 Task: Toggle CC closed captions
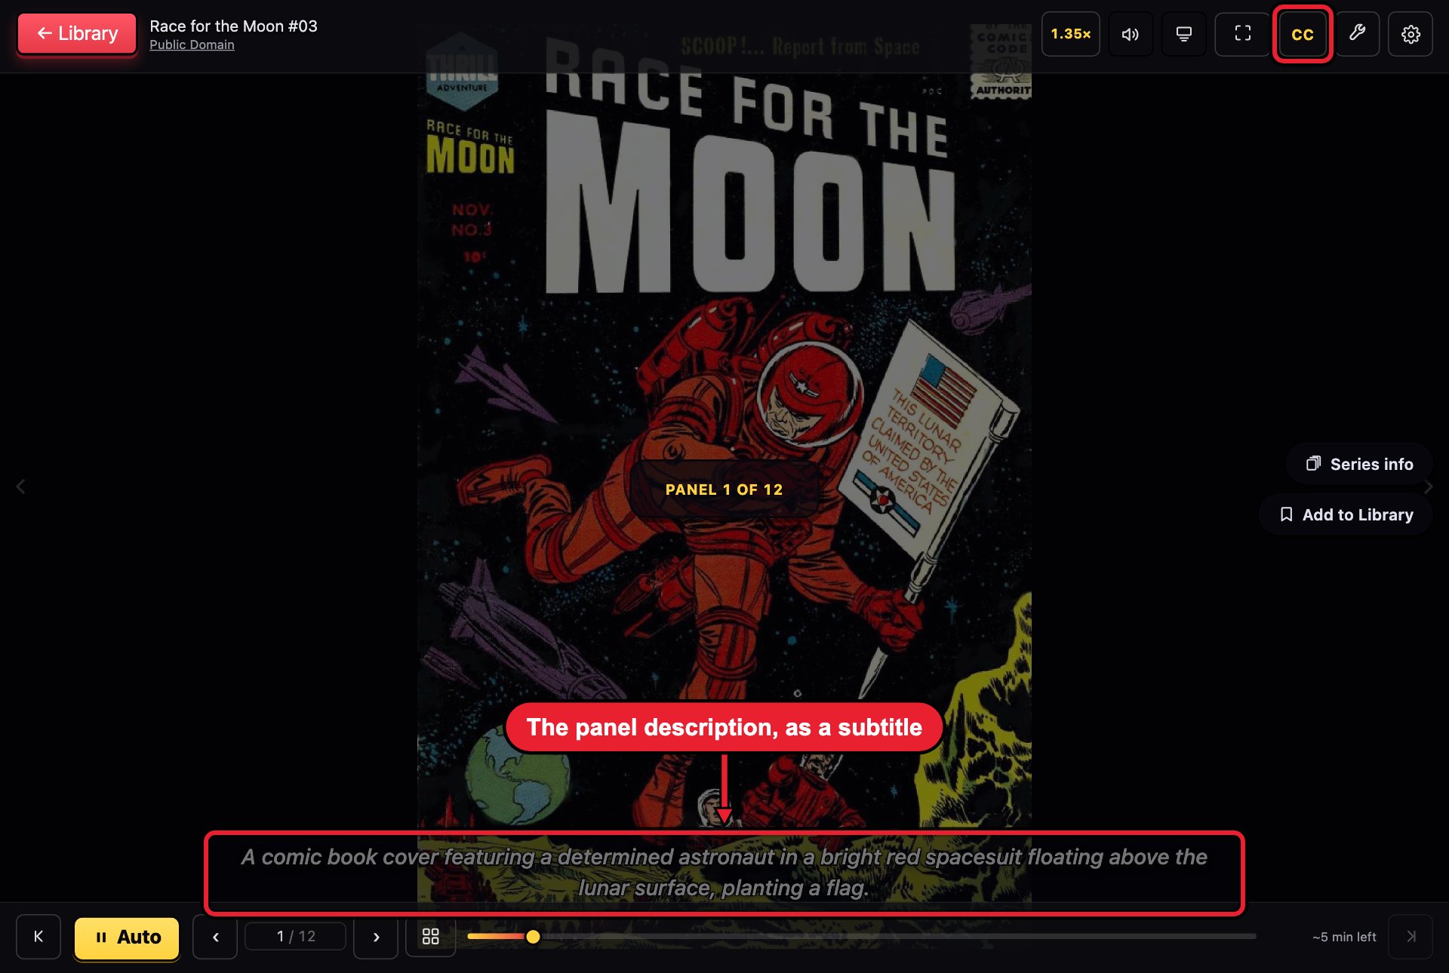tap(1302, 34)
